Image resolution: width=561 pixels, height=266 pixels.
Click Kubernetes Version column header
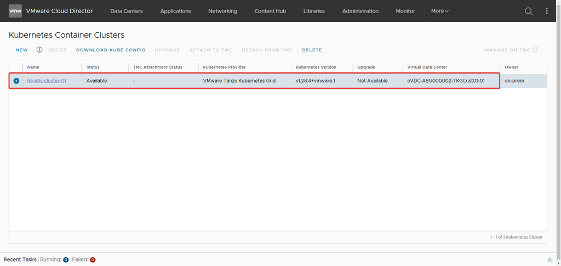pyautogui.click(x=316, y=67)
